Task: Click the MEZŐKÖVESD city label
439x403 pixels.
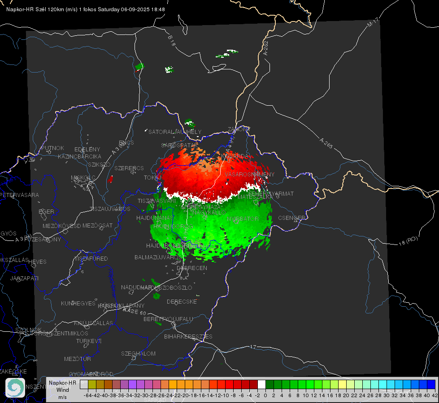Action: click(62, 226)
